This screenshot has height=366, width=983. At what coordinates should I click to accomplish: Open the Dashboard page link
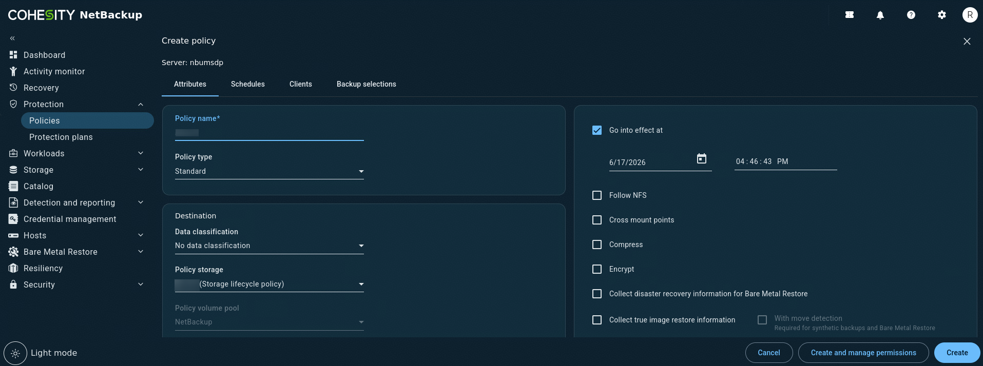[44, 55]
